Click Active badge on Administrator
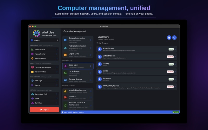The height and width of the screenshot is (130, 208). pos(171,49)
